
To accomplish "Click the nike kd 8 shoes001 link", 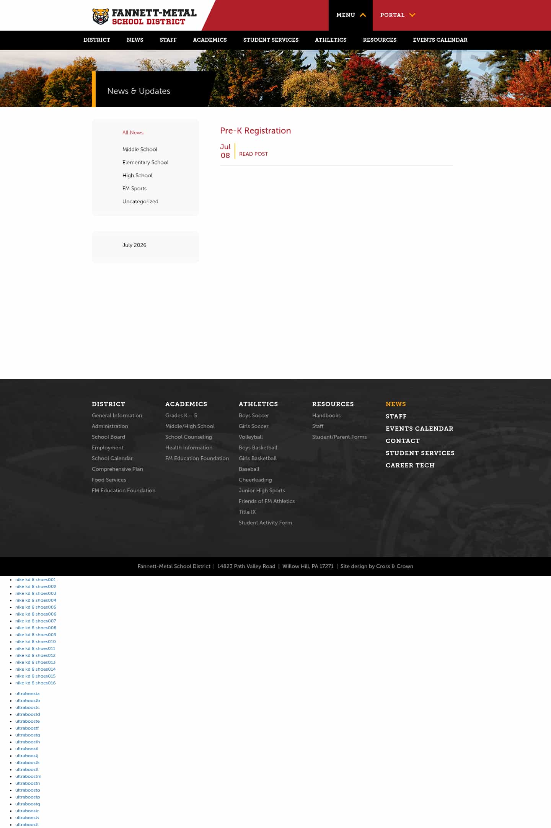I will pos(36,580).
